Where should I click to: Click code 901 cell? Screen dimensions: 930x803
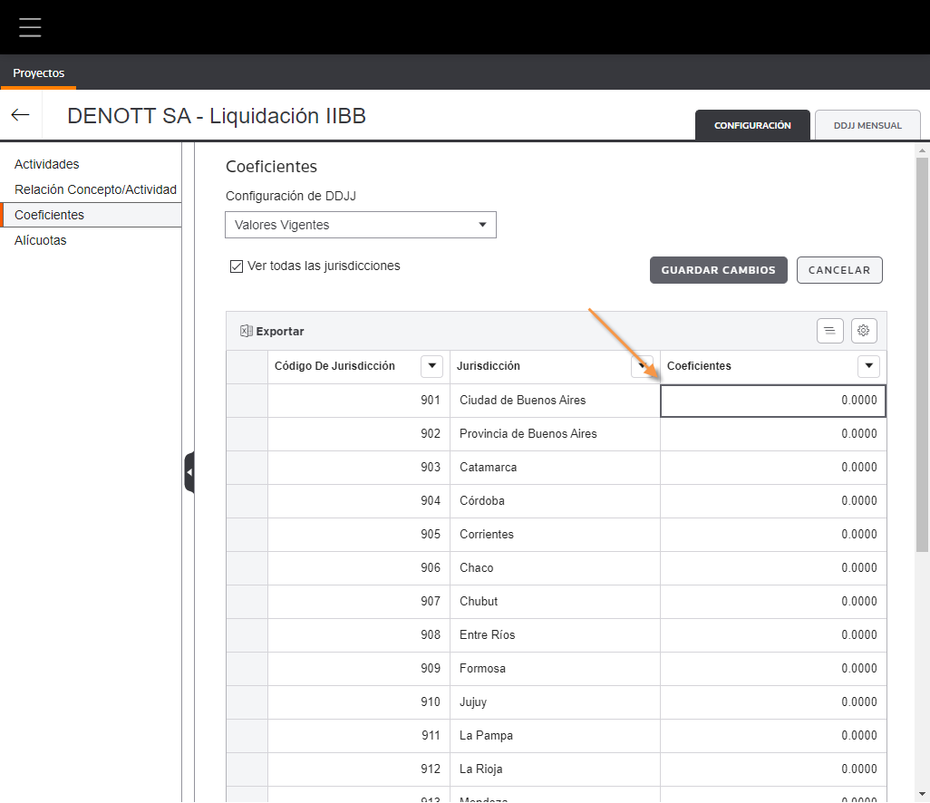pyautogui.click(x=359, y=401)
